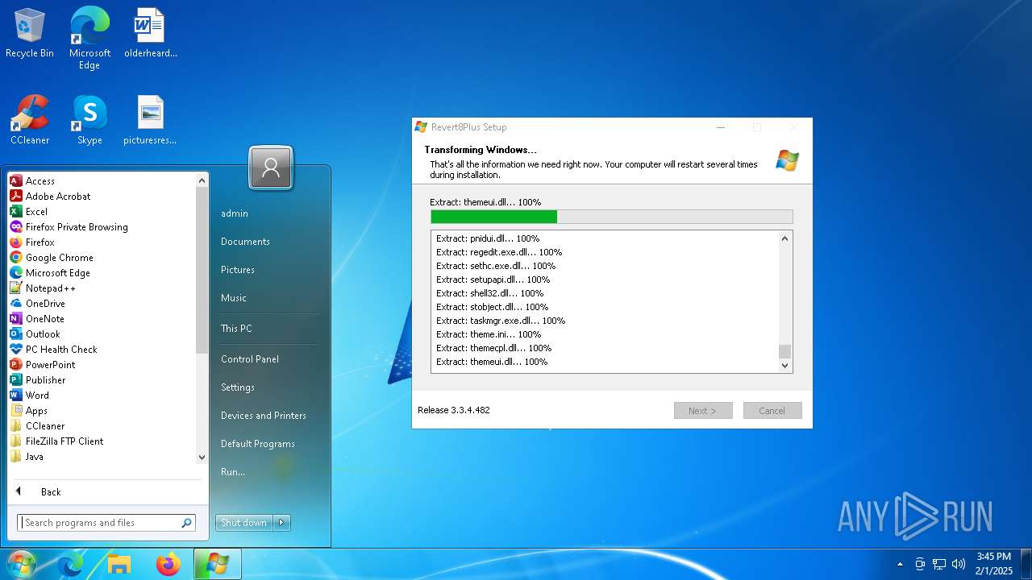1032x580 pixels.
Task: Click the Show desktop strip on taskbar
Action: [x=1026, y=565]
